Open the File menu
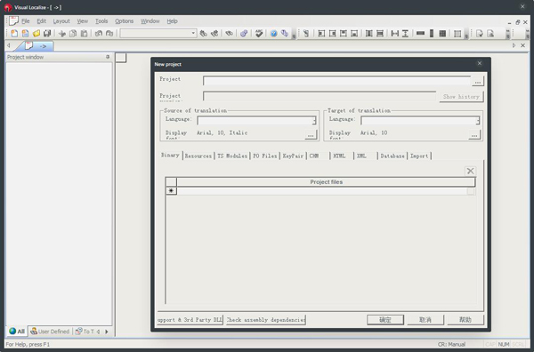 pyautogui.click(x=26, y=21)
